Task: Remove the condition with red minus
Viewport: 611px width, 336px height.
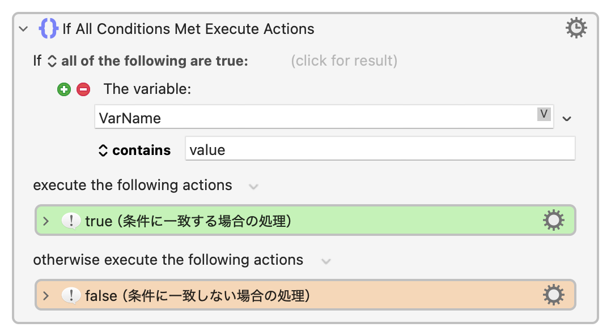Action: [x=83, y=89]
